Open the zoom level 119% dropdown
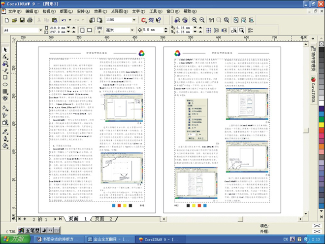The image size is (325, 244). (134, 20)
